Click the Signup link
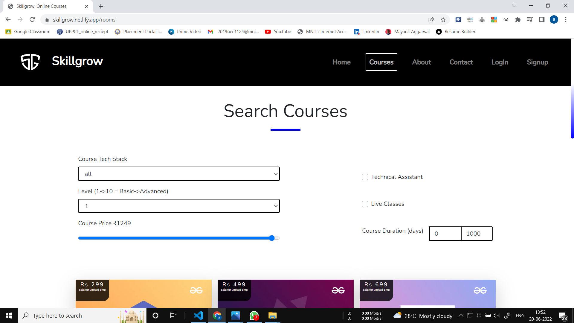This screenshot has width=574, height=323. coord(537,62)
